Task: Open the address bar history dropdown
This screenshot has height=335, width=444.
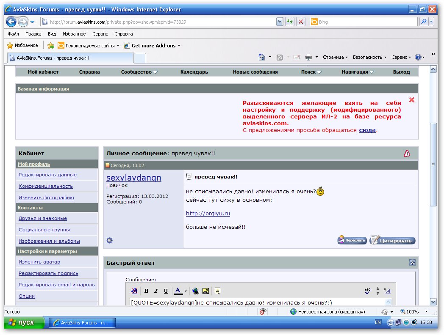Action: [x=280, y=22]
